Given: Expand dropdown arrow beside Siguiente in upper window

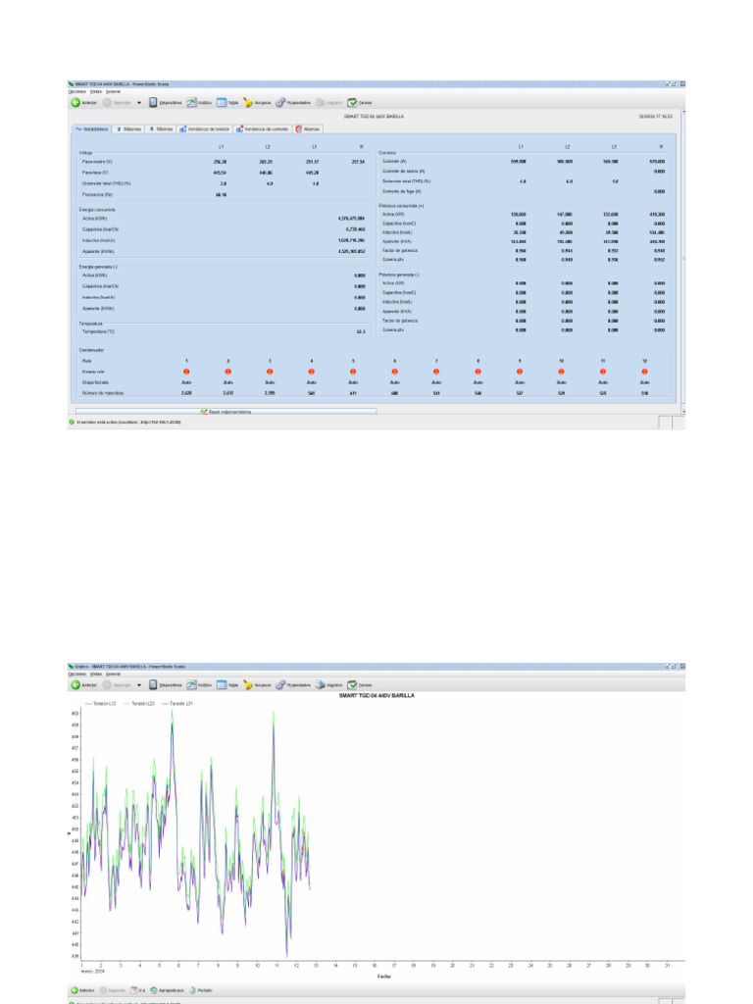Looking at the screenshot, I should point(139,102).
